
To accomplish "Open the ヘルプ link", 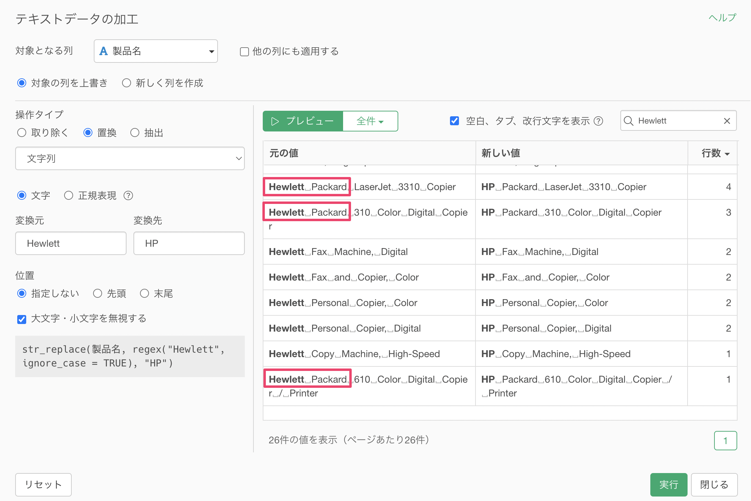I will 722,18.
